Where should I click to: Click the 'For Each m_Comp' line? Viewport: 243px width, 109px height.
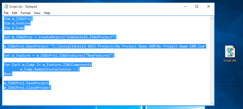tap(48, 65)
